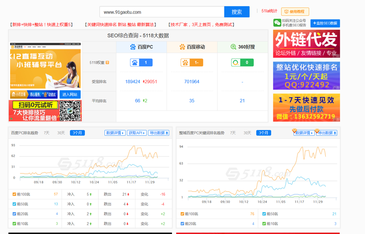
Task: Toggle 前10名 checkbox in right trend panel
Action: click(x=264, y=224)
